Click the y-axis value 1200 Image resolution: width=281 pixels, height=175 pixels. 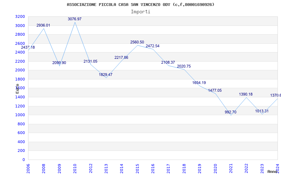(20, 106)
